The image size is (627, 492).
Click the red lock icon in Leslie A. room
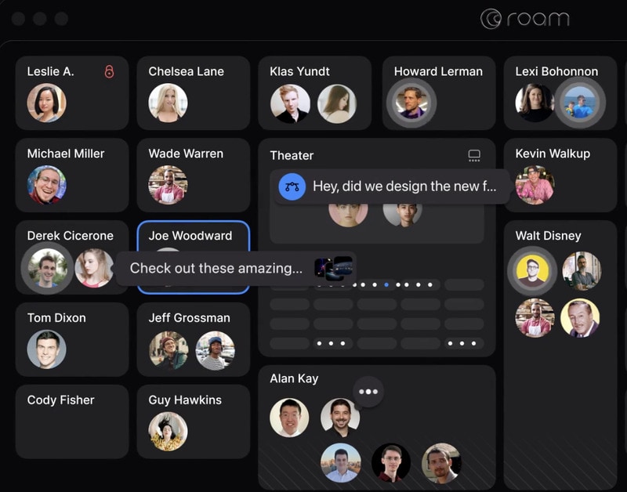click(x=109, y=71)
